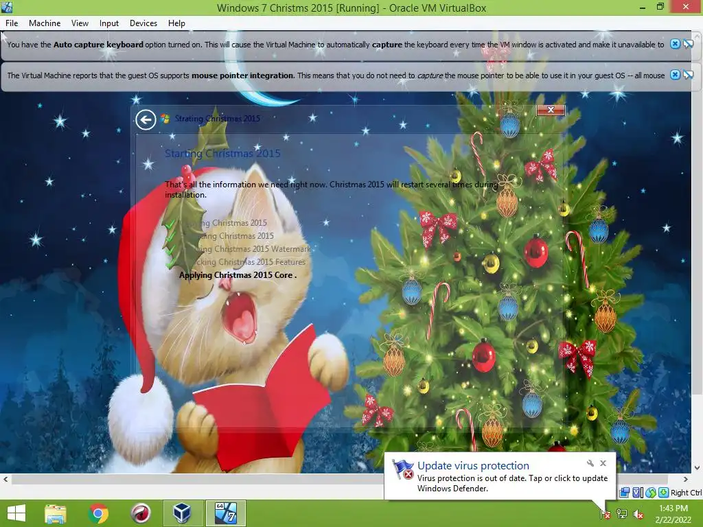Open File Explorer from the taskbar

[x=56, y=513]
